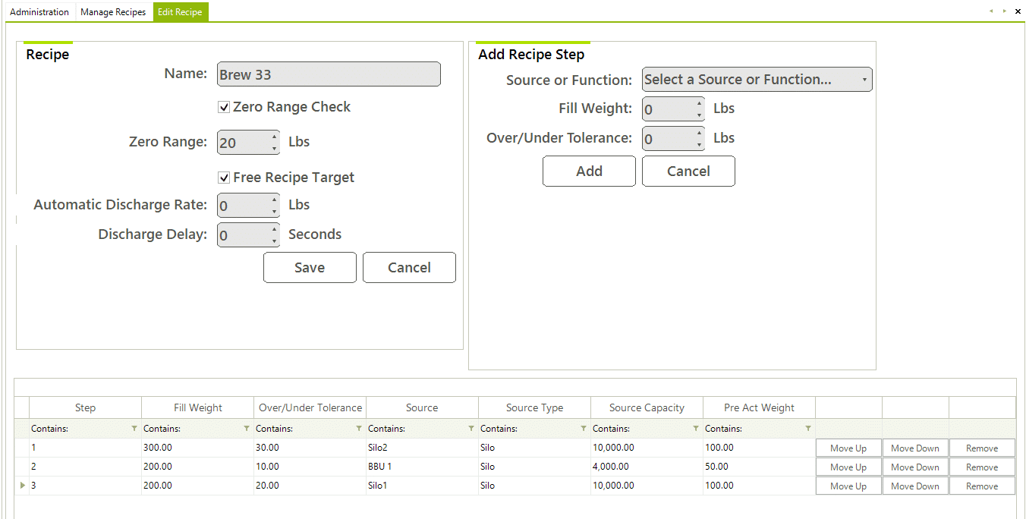This screenshot has height=519, width=1026.
Task: Open the Pre Act Weight filter icon
Action: (808, 429)
